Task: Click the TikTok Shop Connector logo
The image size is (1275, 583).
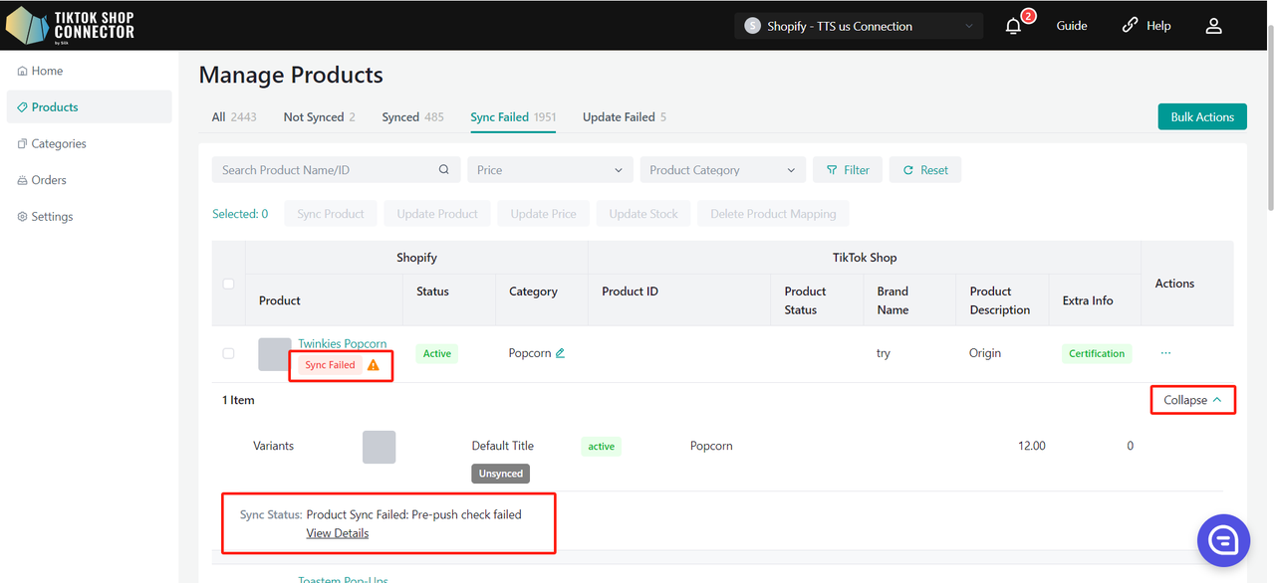Action: tap(70, 26)
